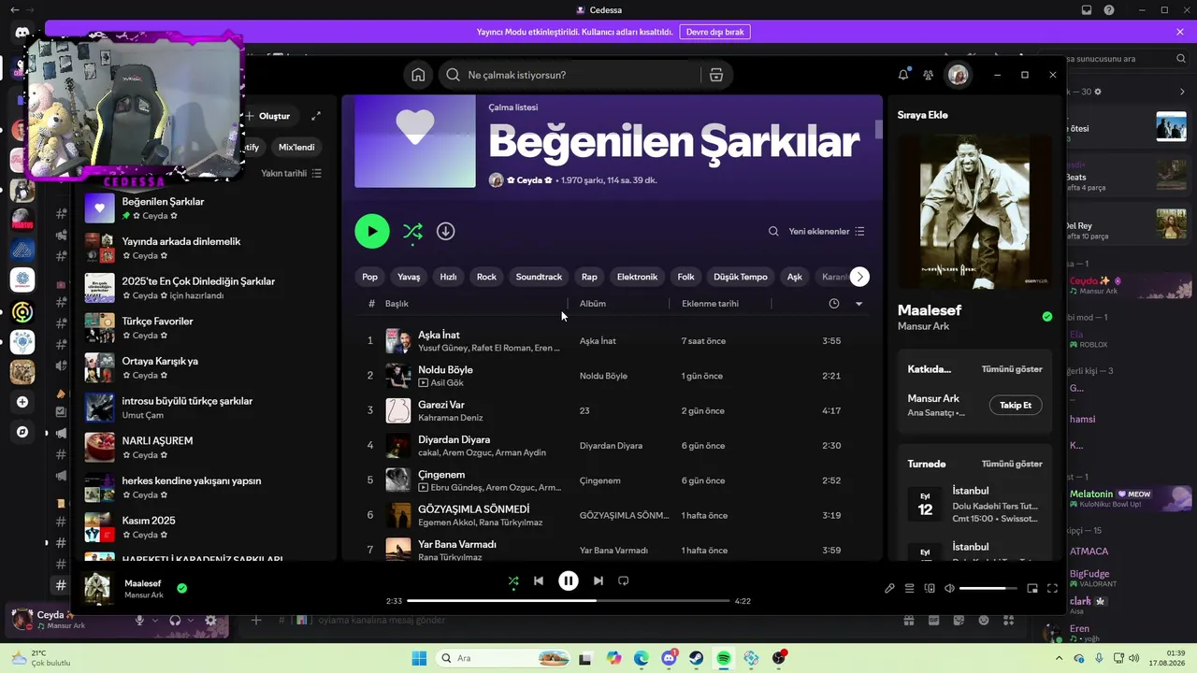Open the Spotify profile avatar menu
This screenshot has width=1197, height=673.
958,75
